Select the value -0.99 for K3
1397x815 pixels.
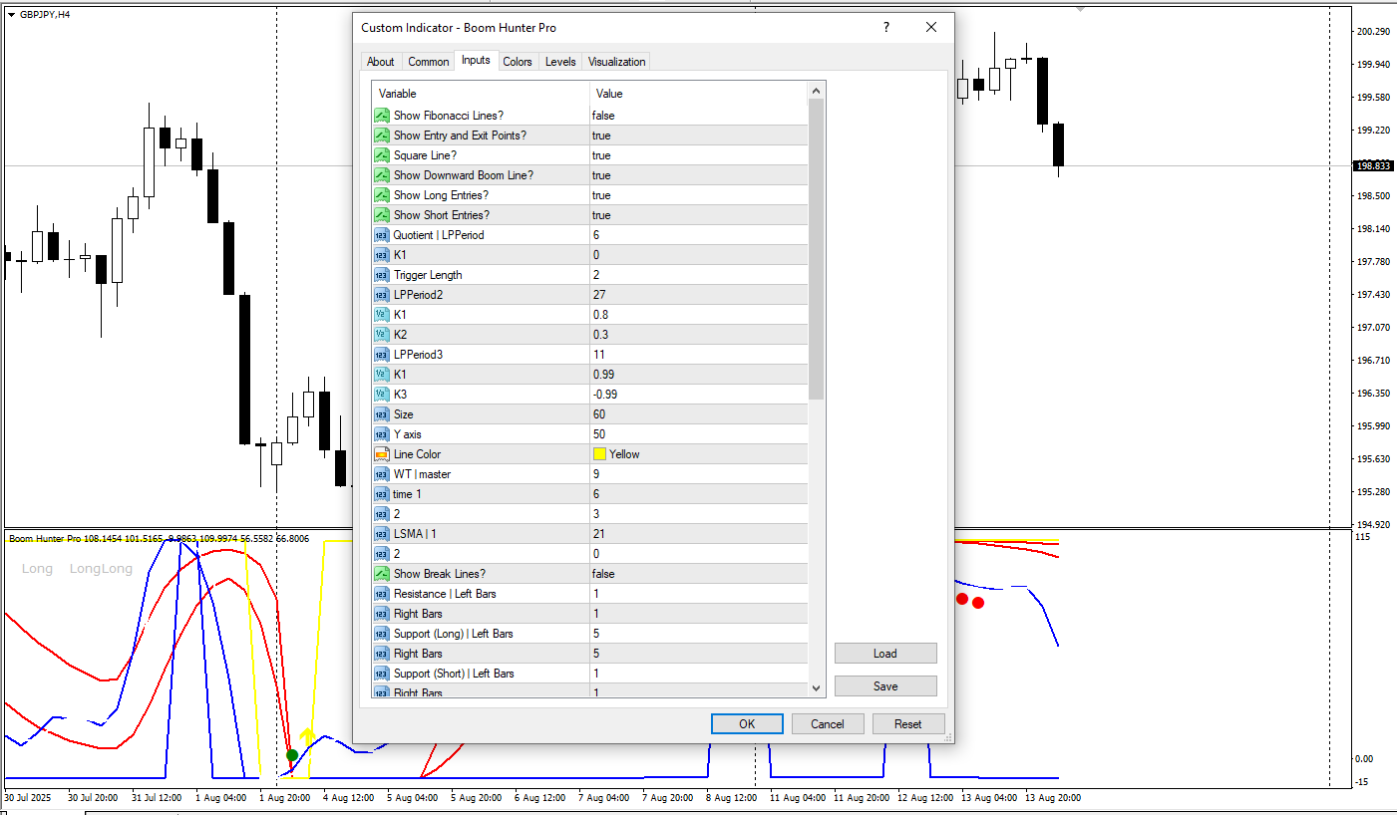pos(605,395)
